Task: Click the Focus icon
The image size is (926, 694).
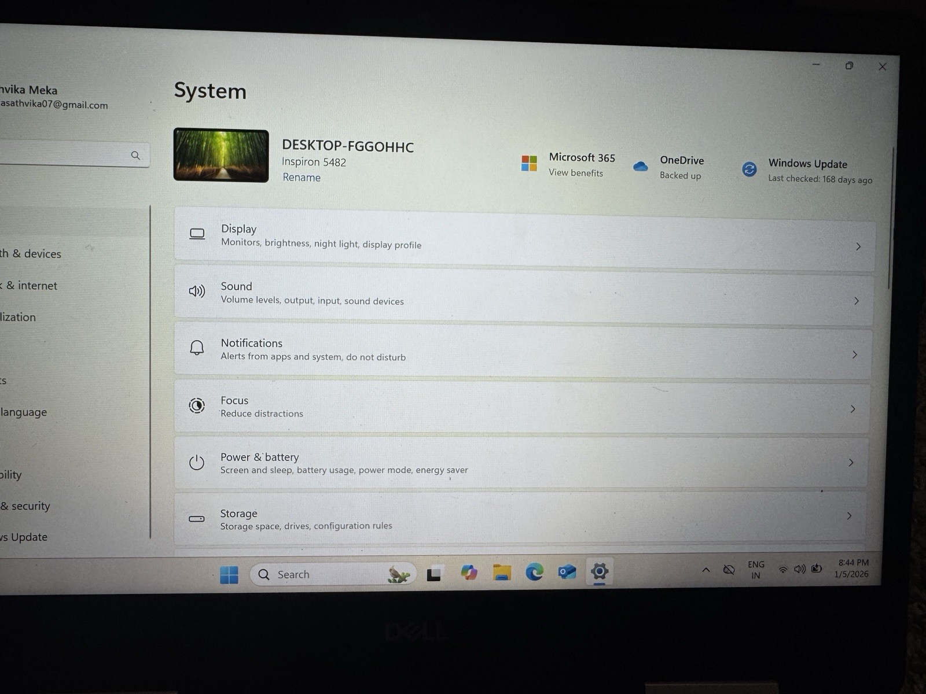Action: tap(197, 405)
